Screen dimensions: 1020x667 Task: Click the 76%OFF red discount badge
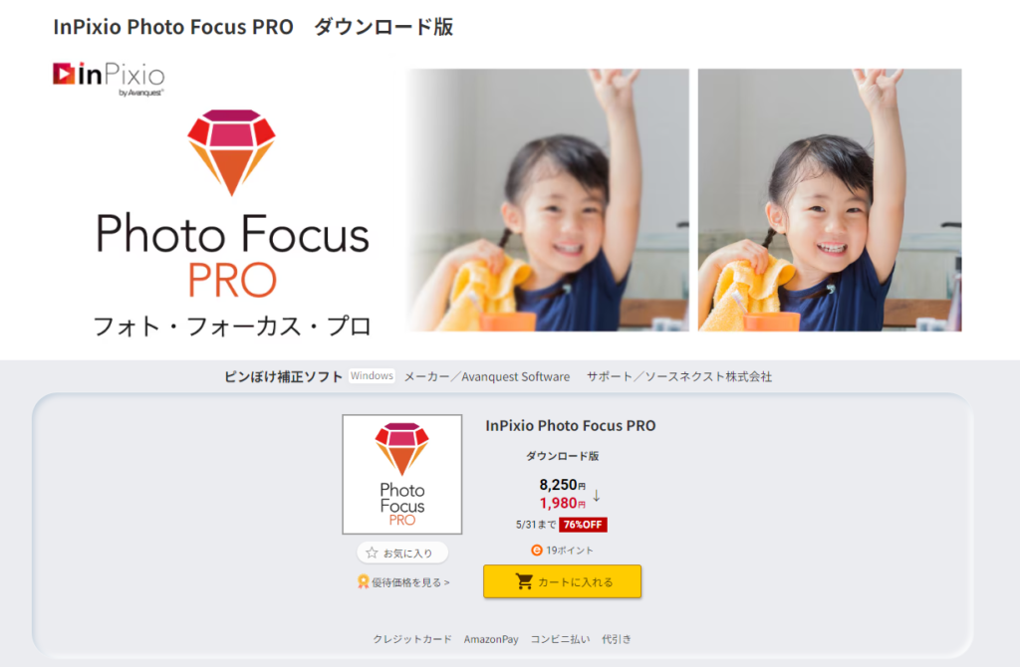click(583, 525)
